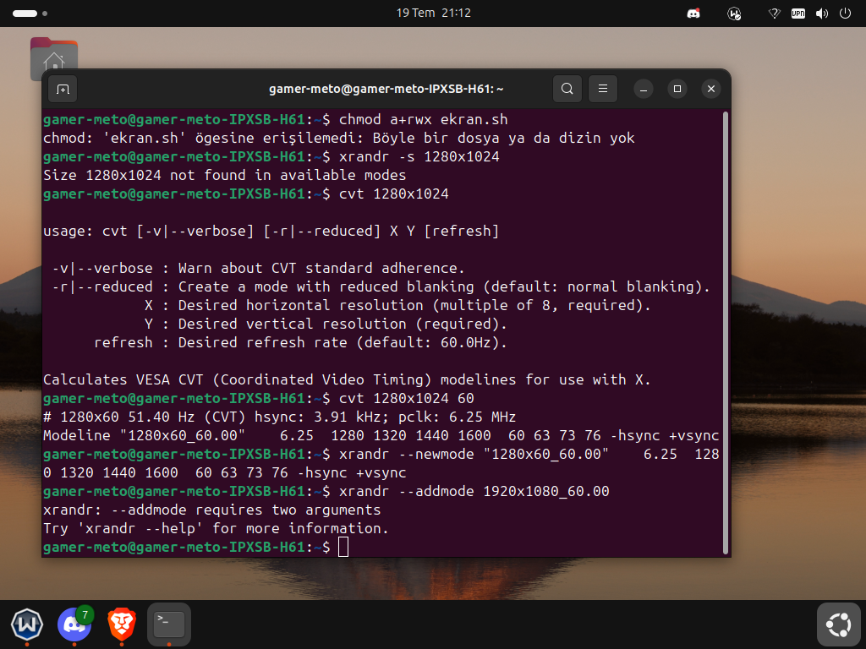Click the Discord tray icon in top bar
This screenshot has width=866, height=649.
coord(693,14)
